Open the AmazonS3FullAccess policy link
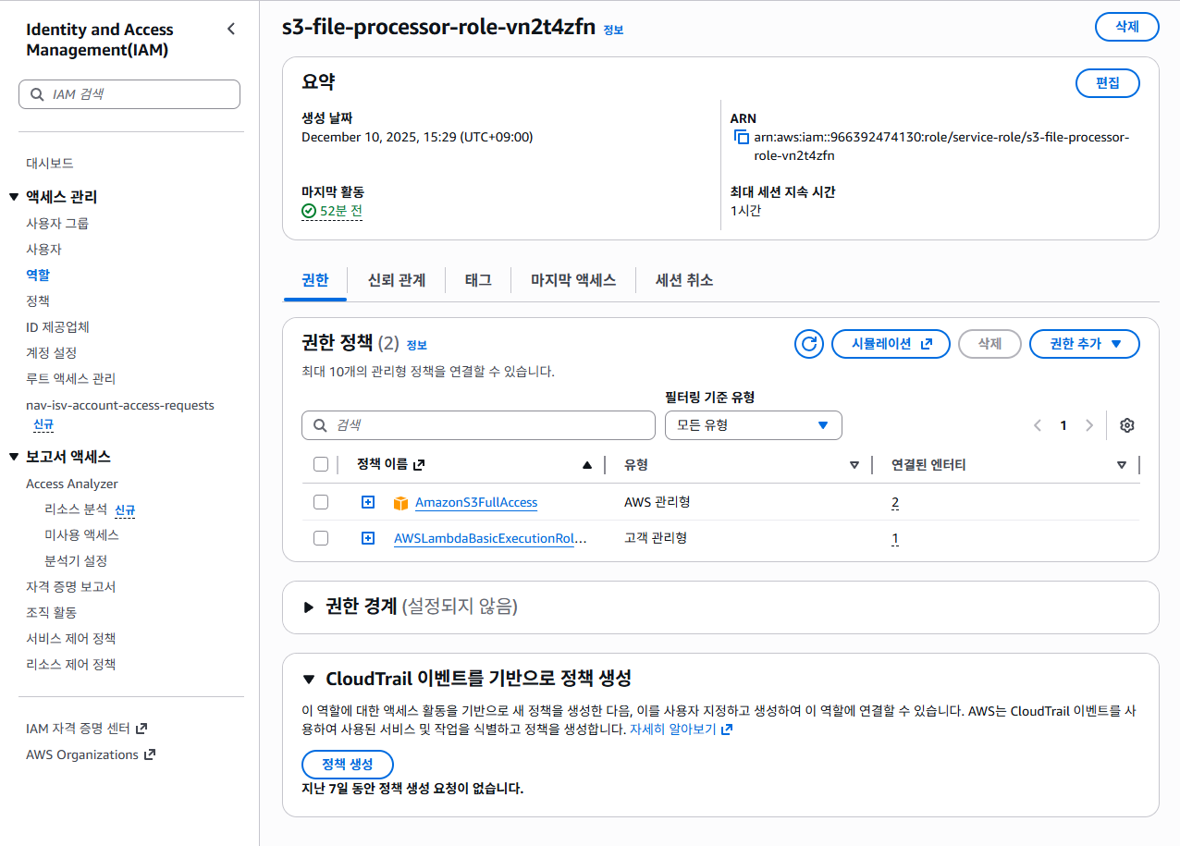 pyautogui.click(x=476, y=503)
